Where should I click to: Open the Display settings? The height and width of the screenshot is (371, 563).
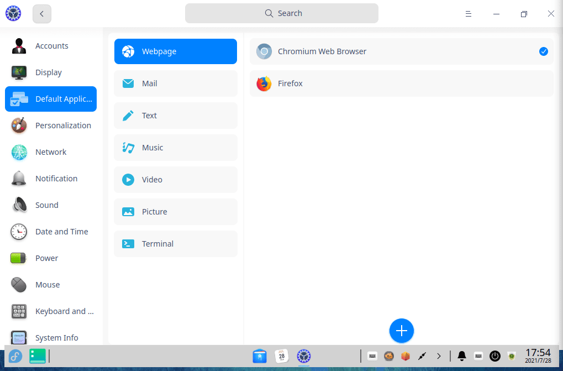[51, 72]
